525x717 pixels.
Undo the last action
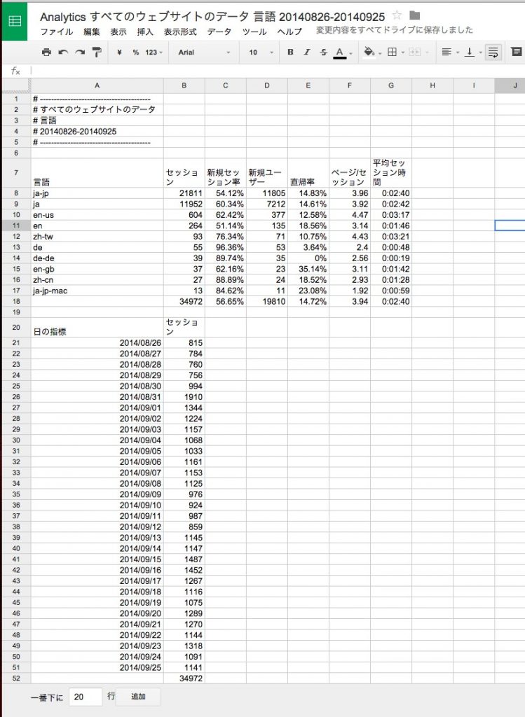tap(63, 52)
